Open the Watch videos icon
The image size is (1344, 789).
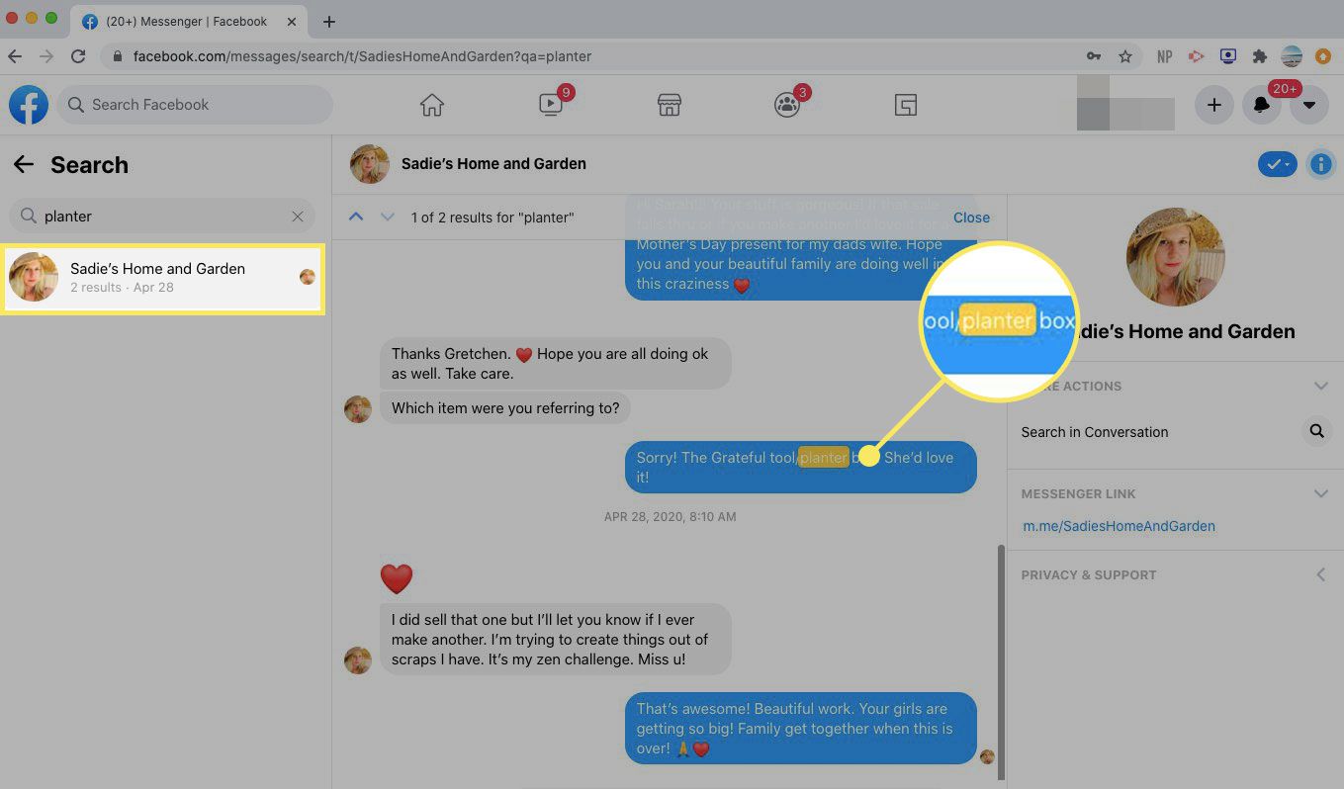pos(551,105)
